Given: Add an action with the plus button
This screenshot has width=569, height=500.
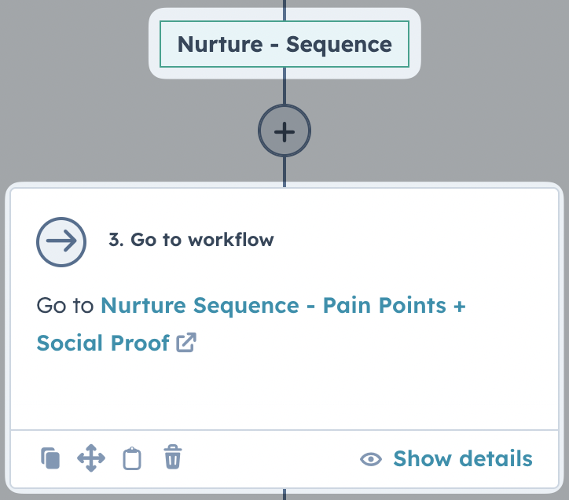Looking at the screenshot, I should 284,131.
